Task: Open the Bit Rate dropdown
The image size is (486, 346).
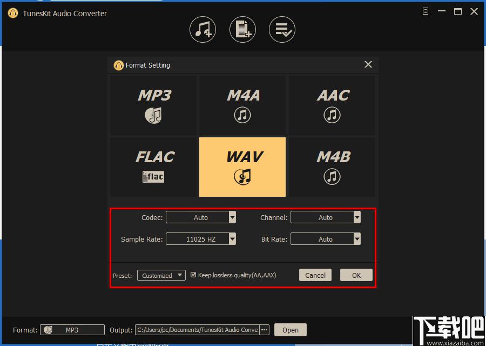Action: coord(326,239)
